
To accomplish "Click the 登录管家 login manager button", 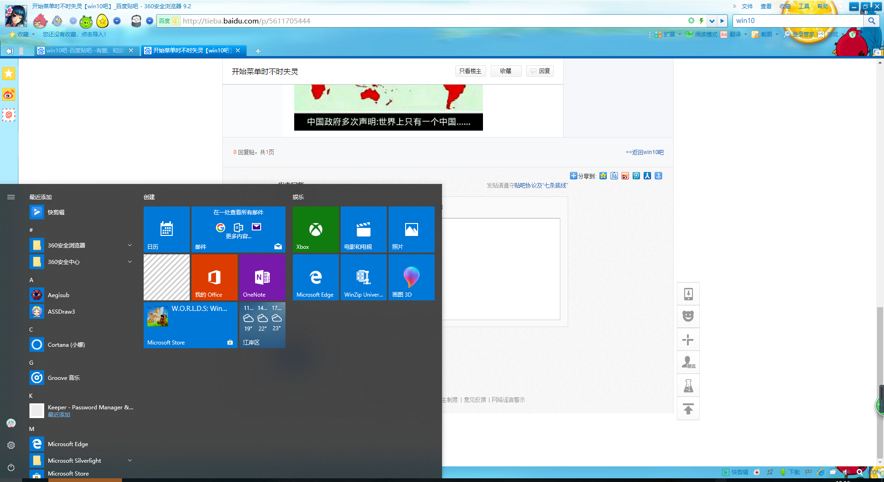I will 799,34.
